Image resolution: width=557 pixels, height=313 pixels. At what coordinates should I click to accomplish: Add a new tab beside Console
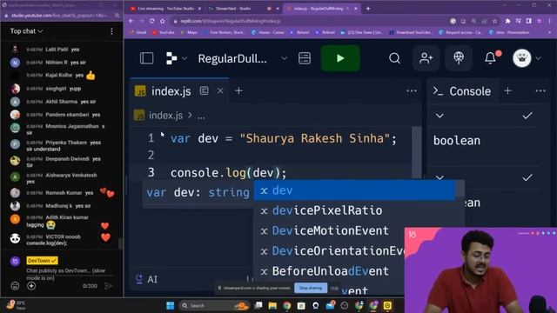(x=507, y=90)
